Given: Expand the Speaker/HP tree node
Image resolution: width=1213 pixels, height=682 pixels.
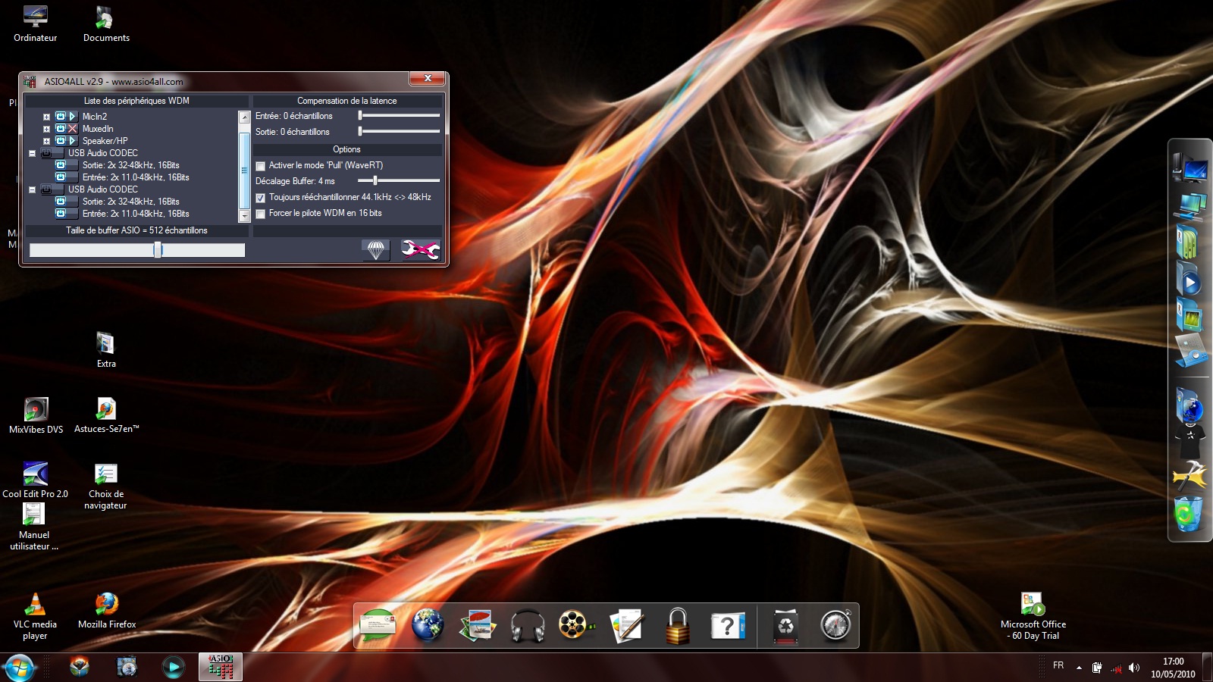Looking at the screenshot, I should [46, 141].
